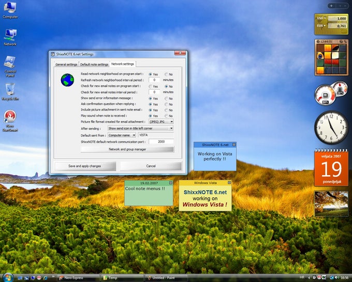The image size is (352, 282).
Task: Click the taskbar clock showing 16:56
Action: [x=345, y=278]
